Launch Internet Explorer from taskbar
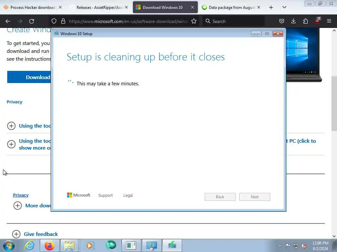 click(x=29, y=245)
